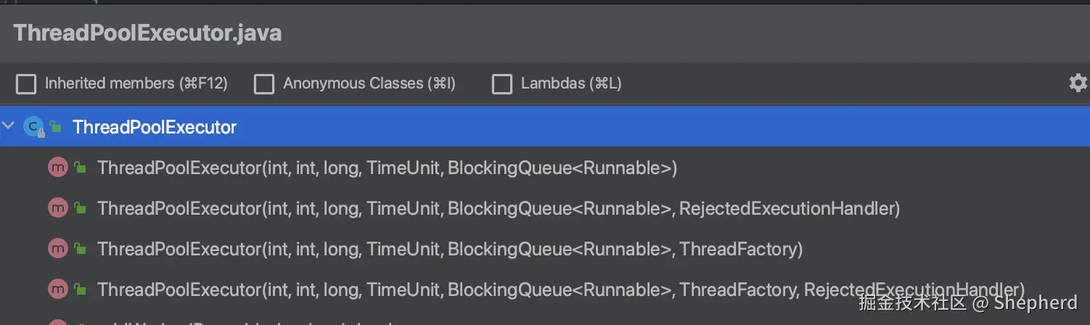Click the ThreadPoolExecutor.java popup title
Image resolution: width=1090 pixels, height=325 pixels.
[x=147, y=33]
